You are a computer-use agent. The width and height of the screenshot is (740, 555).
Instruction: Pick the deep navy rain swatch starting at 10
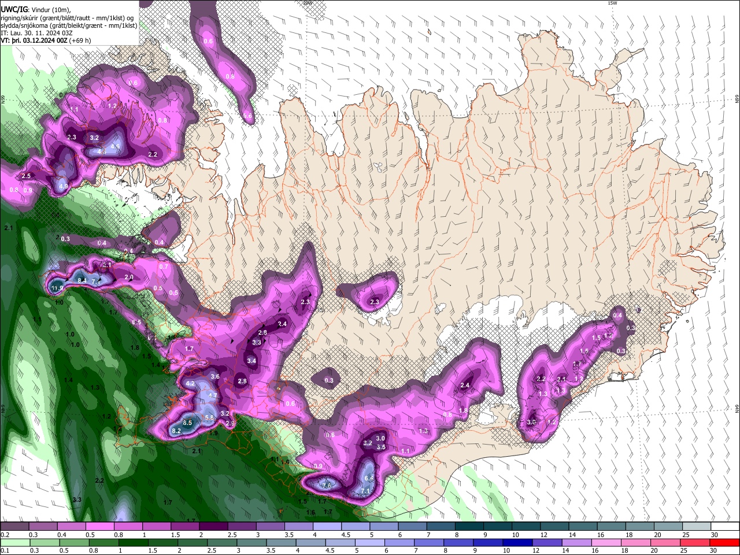coord(517,542)
